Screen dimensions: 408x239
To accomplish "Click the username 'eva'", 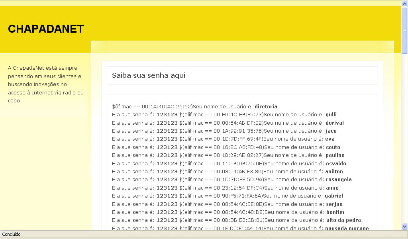I will 330,139.
